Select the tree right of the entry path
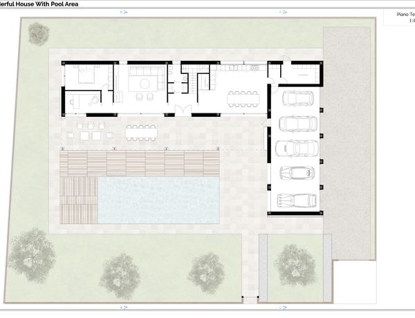Viewport: 415px width, 318px height. tap(295, 263)
